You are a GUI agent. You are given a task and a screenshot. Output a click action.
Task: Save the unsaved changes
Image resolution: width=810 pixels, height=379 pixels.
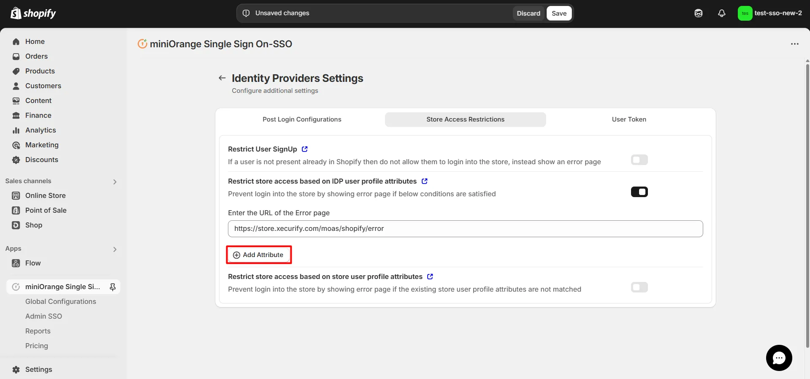(x=559, y=14)
